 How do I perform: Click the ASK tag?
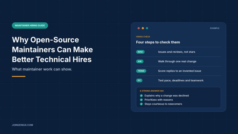(140, 61)
